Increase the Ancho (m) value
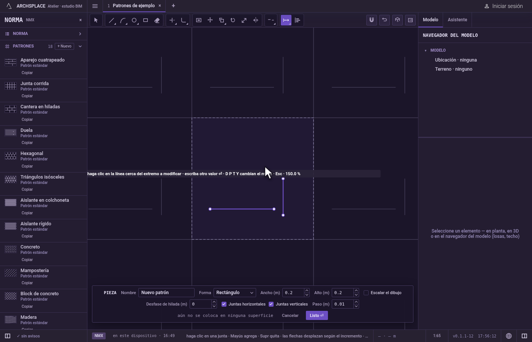 [307, 291]
